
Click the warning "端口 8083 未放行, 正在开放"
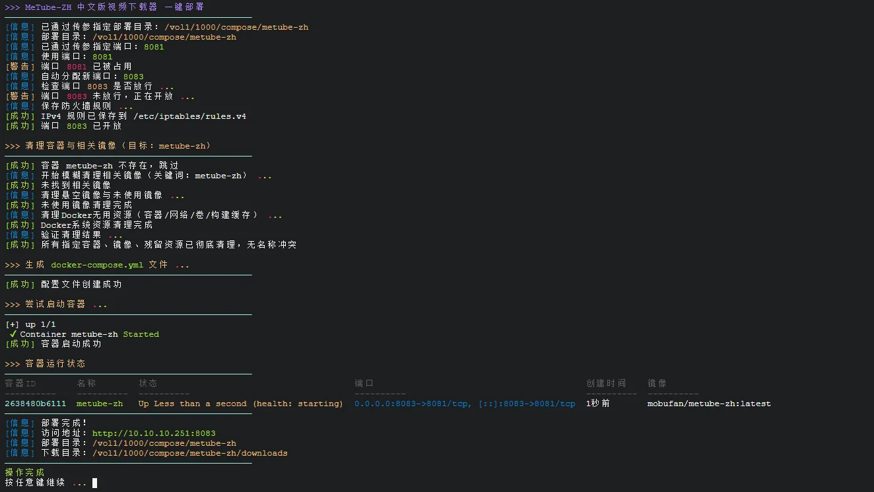point(100,96)
